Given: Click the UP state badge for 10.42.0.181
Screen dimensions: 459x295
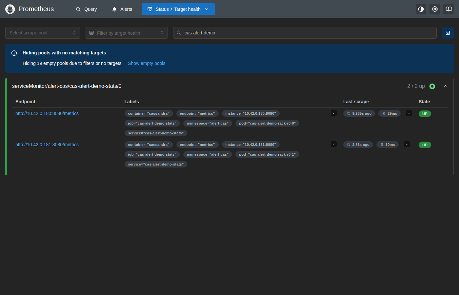Looking at the screenshot, I should [x=425, y=145].
